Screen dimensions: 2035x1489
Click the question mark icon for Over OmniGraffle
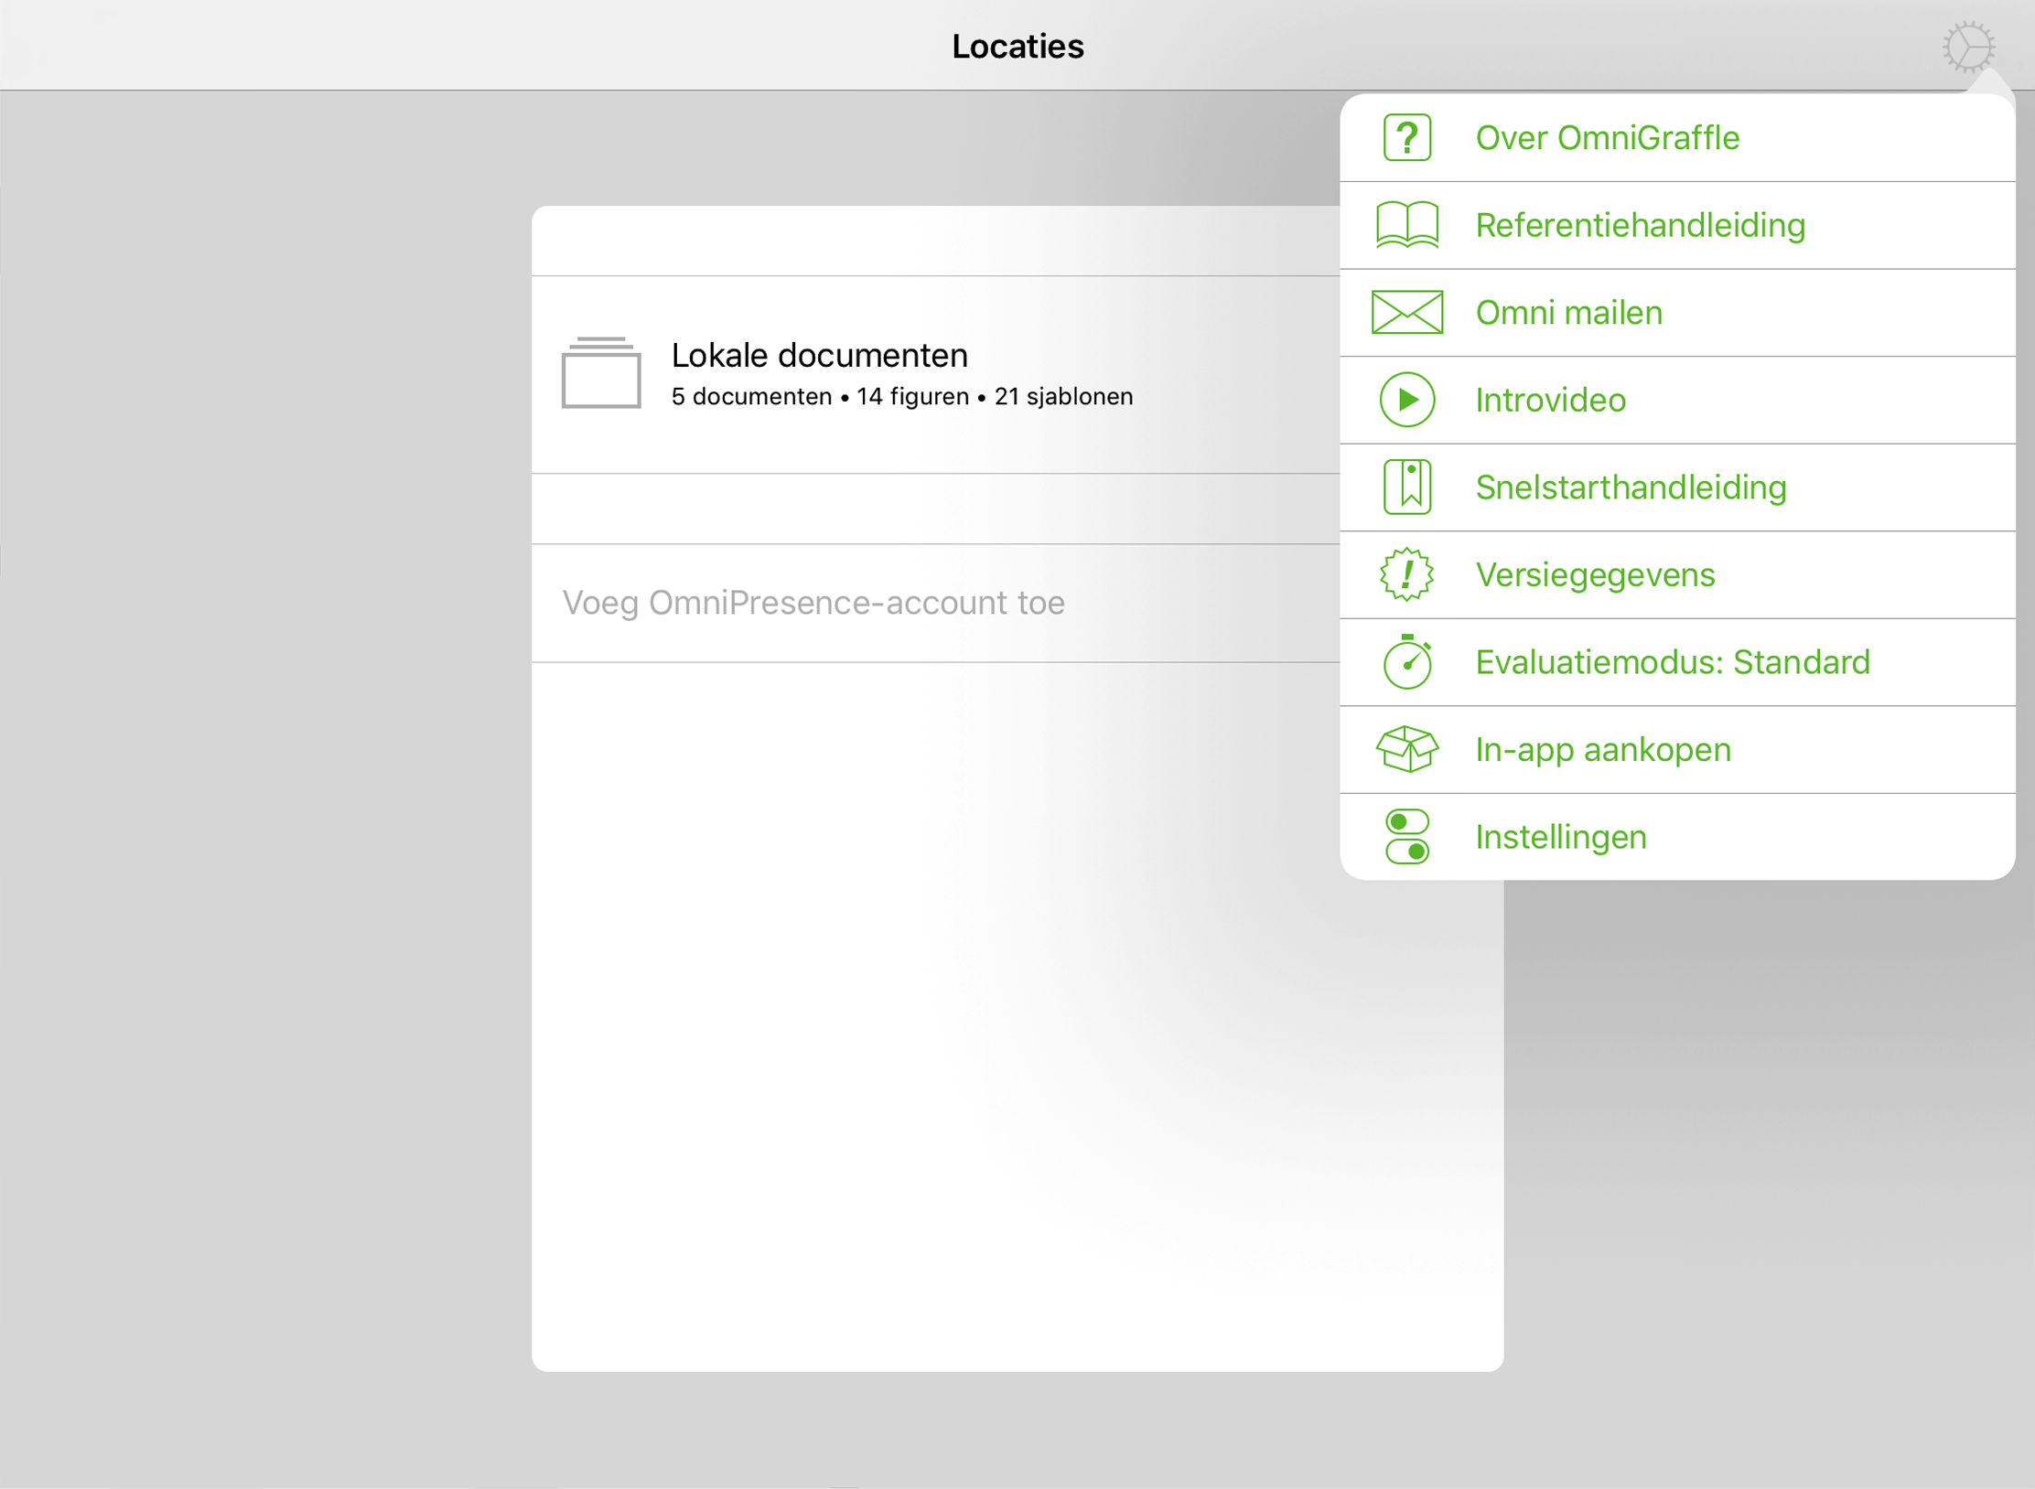click(x=1406, y=137)
